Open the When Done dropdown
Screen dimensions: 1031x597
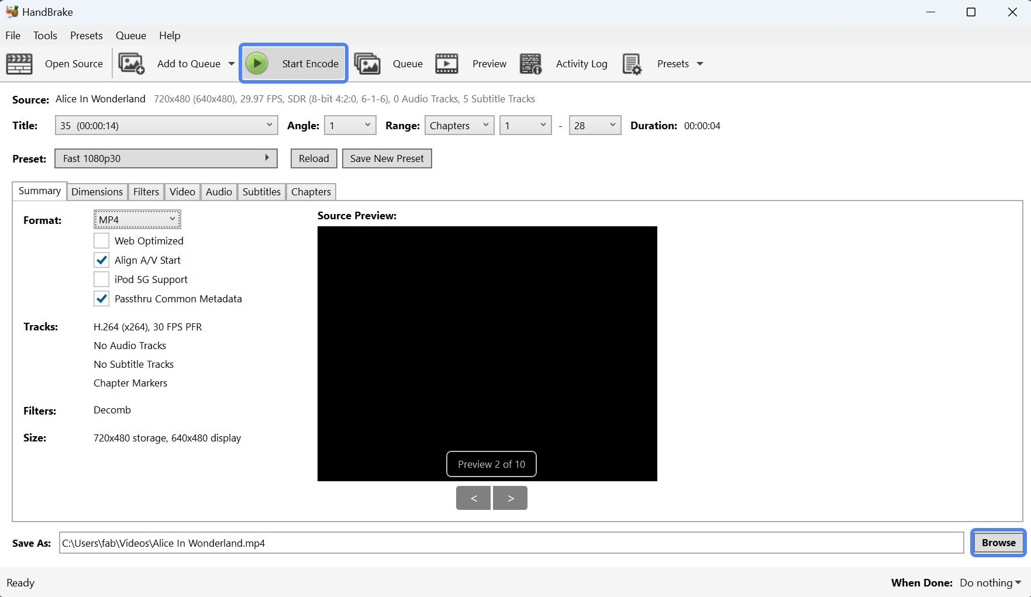click(x=989, y=582)
